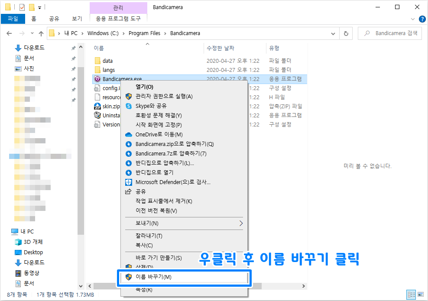
Task: Open the Explorer help icon
Action: (422, 19)
